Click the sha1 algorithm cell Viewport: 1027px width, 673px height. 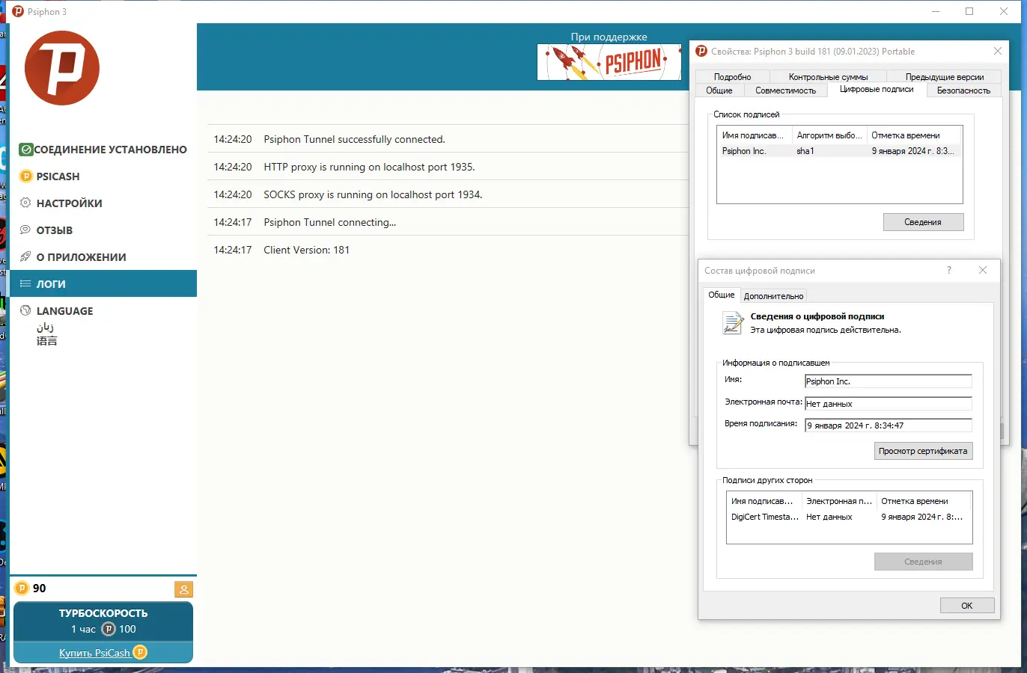(x=805, y=151)
